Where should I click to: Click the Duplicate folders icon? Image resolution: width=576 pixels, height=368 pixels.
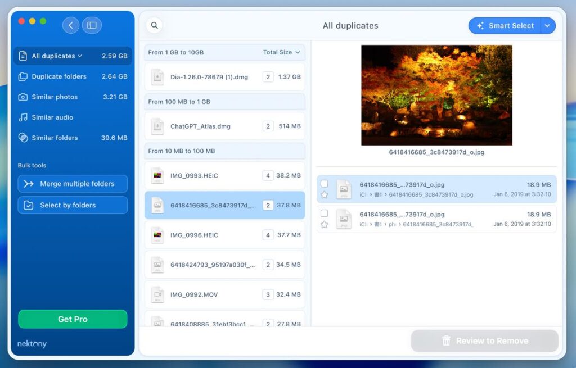tap(22, 76)
